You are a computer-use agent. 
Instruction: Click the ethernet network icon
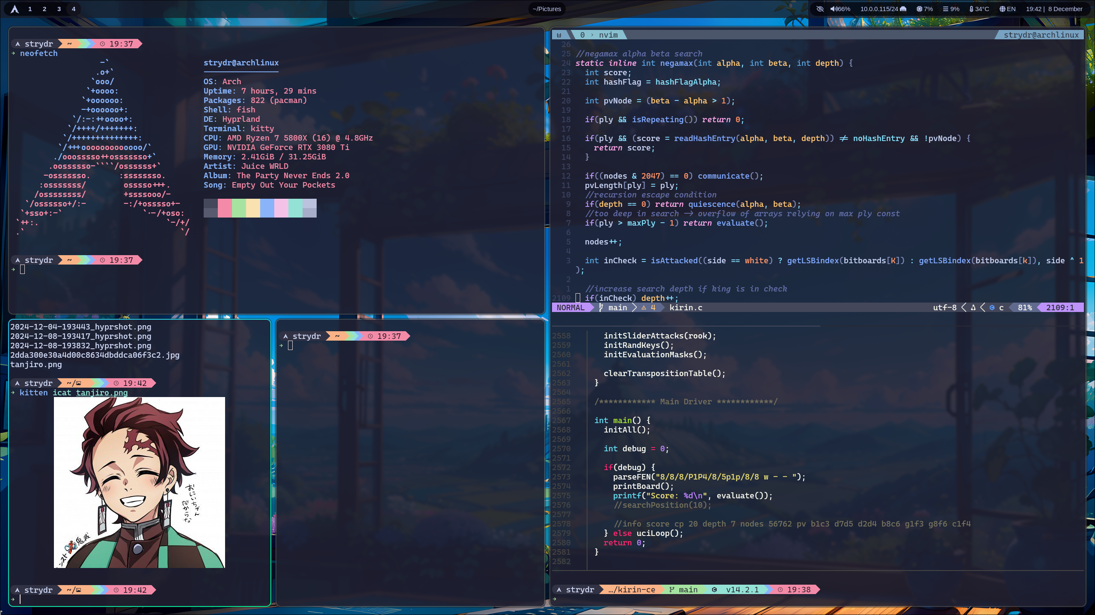(x=903, y=9)
